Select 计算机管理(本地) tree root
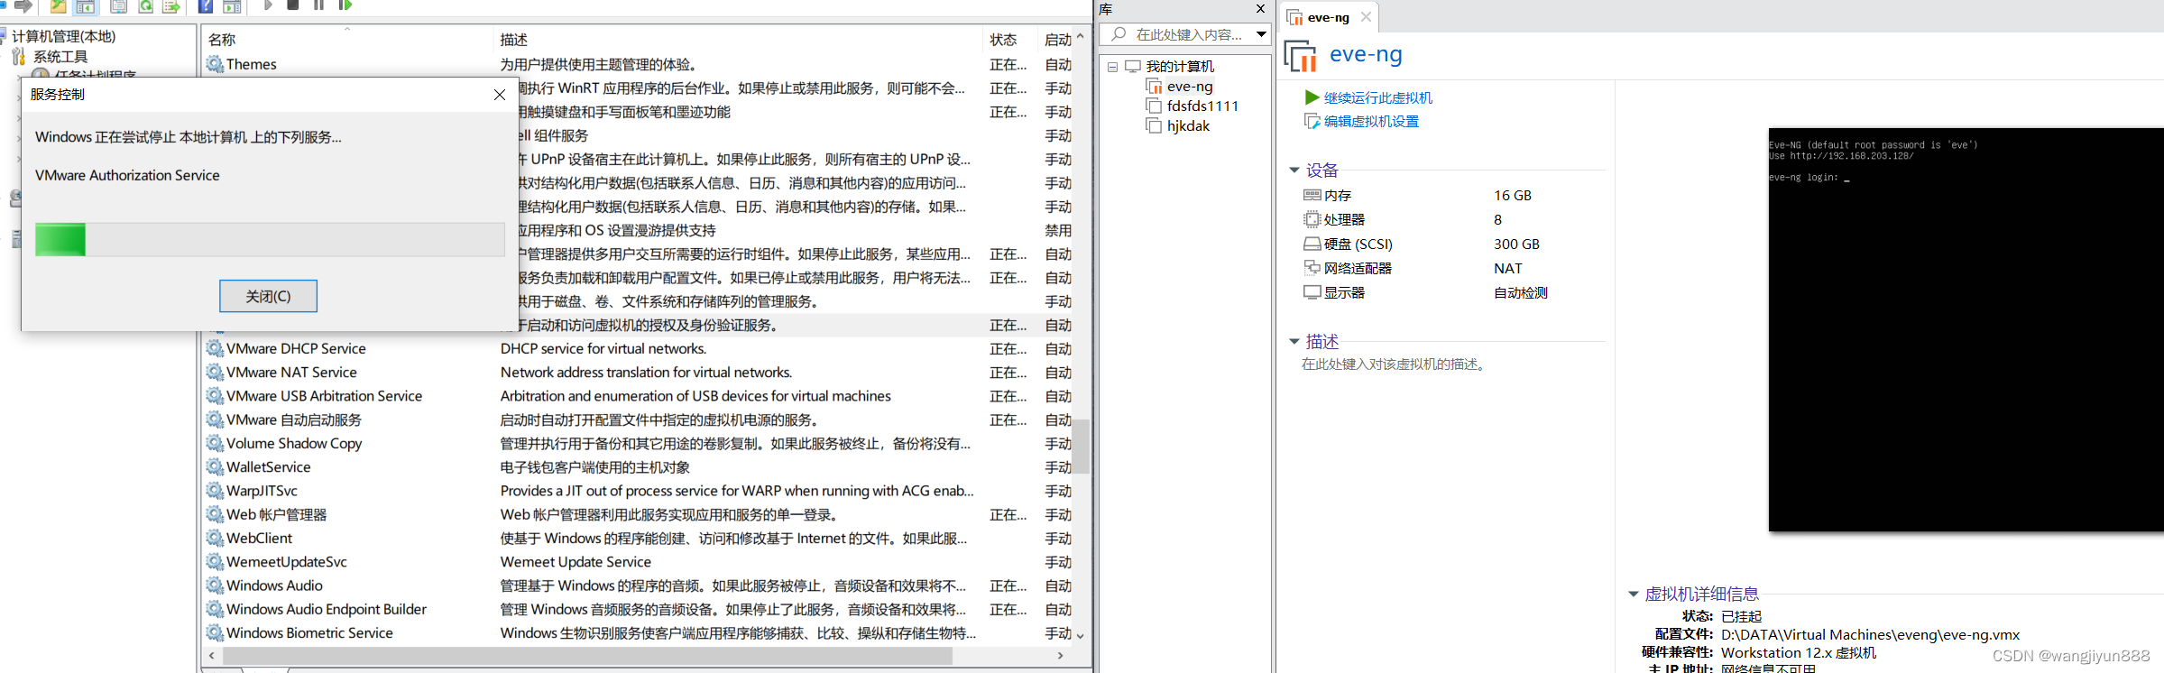This screenshot has width=2164, height=673. click(x=63, y=36)
